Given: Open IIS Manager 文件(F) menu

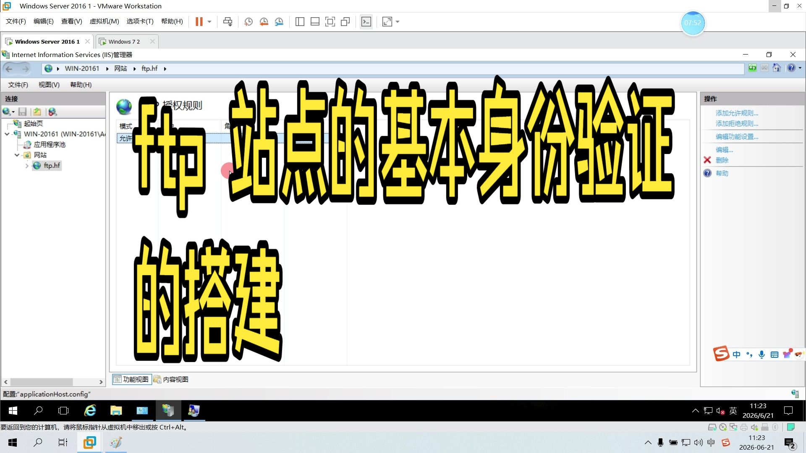Looking at the screenshot, I should (18, 85).
